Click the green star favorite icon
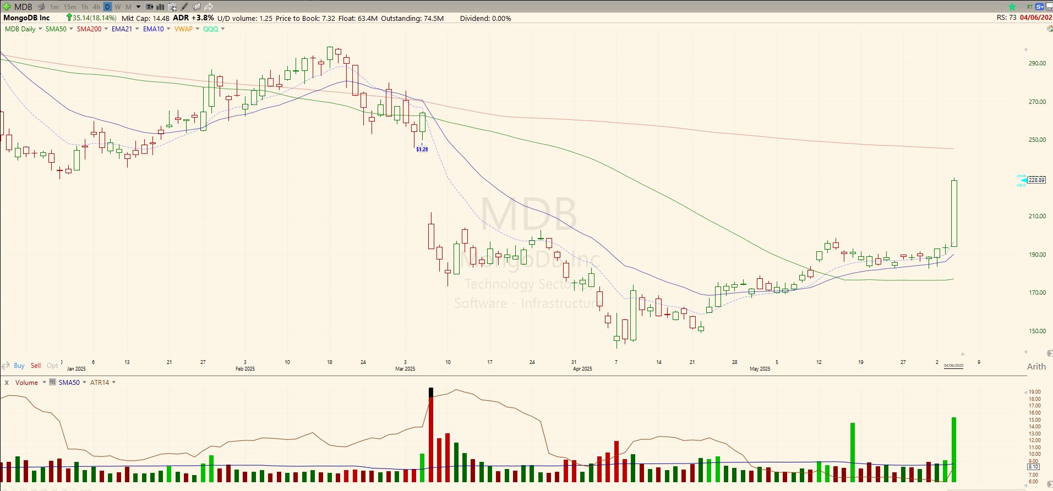 point(1012,7)
